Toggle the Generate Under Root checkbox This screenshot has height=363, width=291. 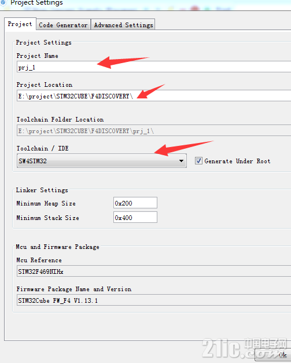(198, 161)
